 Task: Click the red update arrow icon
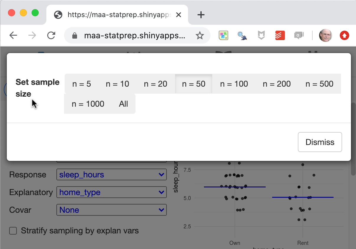tap(344, 36)
